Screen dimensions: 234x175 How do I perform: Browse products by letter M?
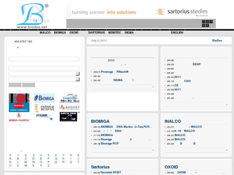coord(26,162)
